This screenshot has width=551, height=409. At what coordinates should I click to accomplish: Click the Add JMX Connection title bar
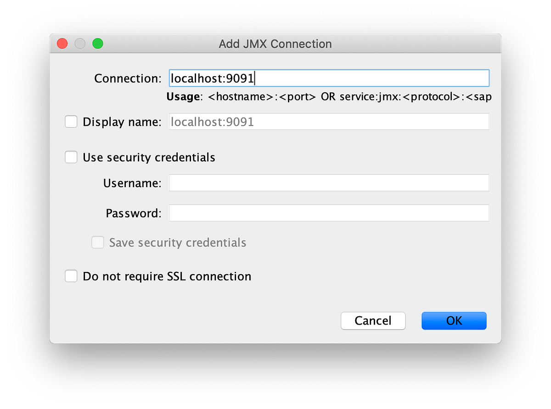(275, 44)
